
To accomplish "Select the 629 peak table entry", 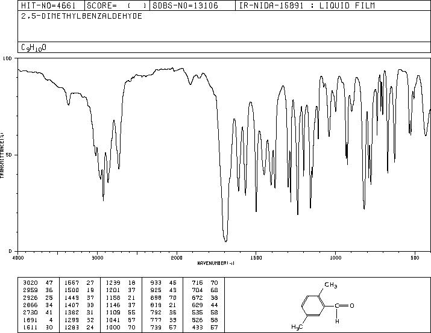I will 205,305.
